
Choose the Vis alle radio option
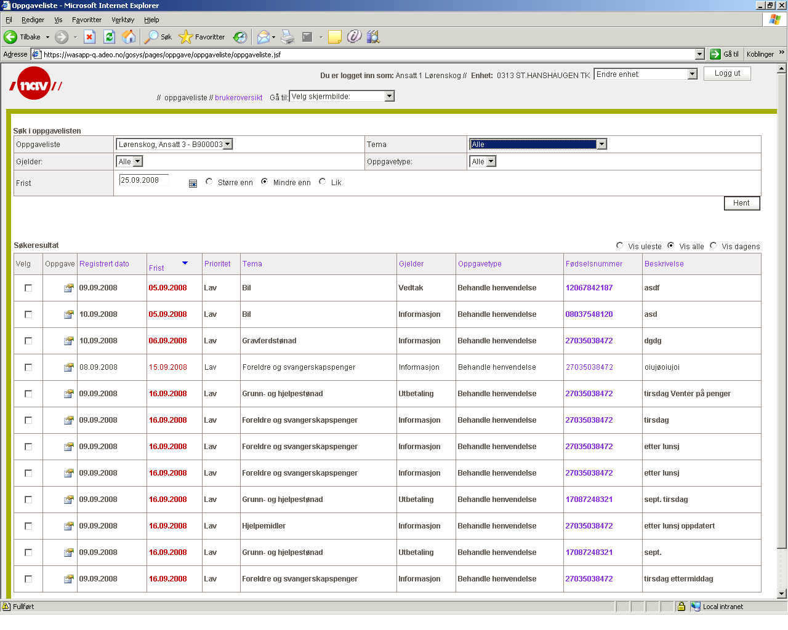(x=671, y=245)
